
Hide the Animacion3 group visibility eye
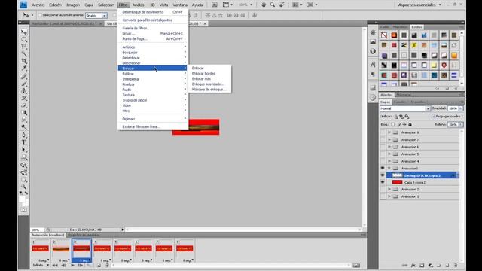(383, 168)
